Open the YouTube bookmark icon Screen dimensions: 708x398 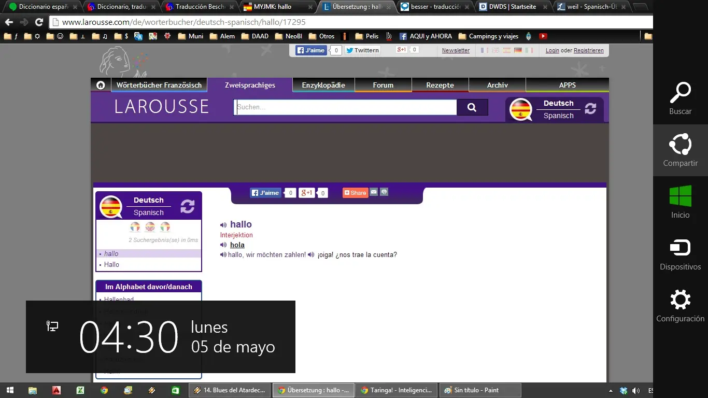[x=543, y=36]
